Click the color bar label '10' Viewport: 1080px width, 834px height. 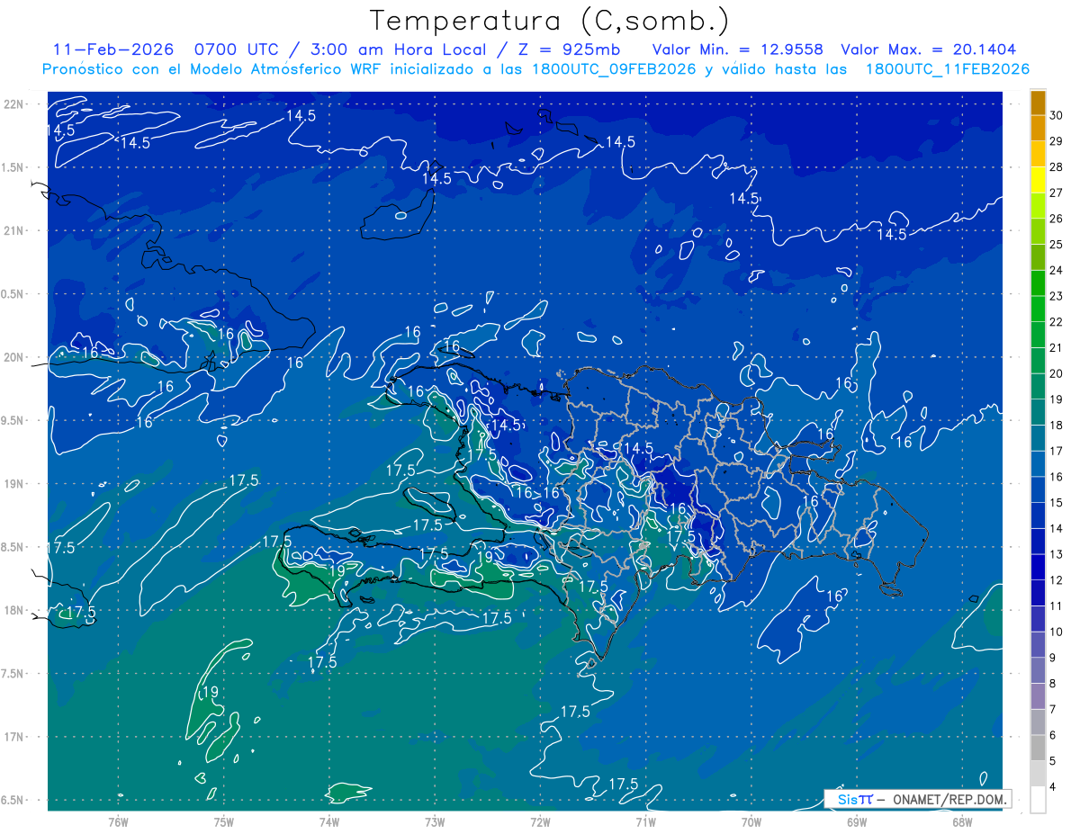click(1056, 632)
